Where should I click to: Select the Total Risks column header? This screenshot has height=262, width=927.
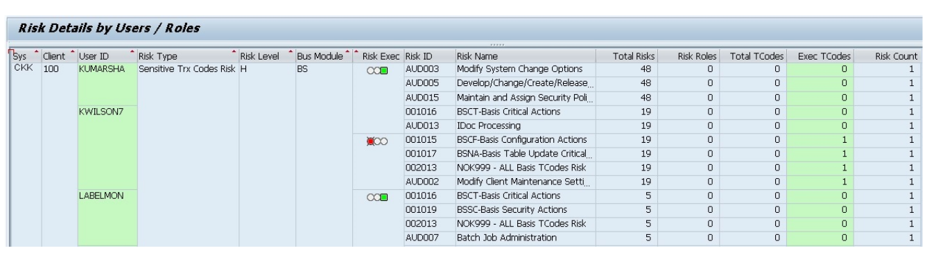pyautogui.click(x=625, y=55)
